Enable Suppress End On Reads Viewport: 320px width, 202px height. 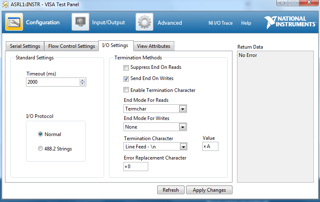pyautogui.click(x=126, y=68)
